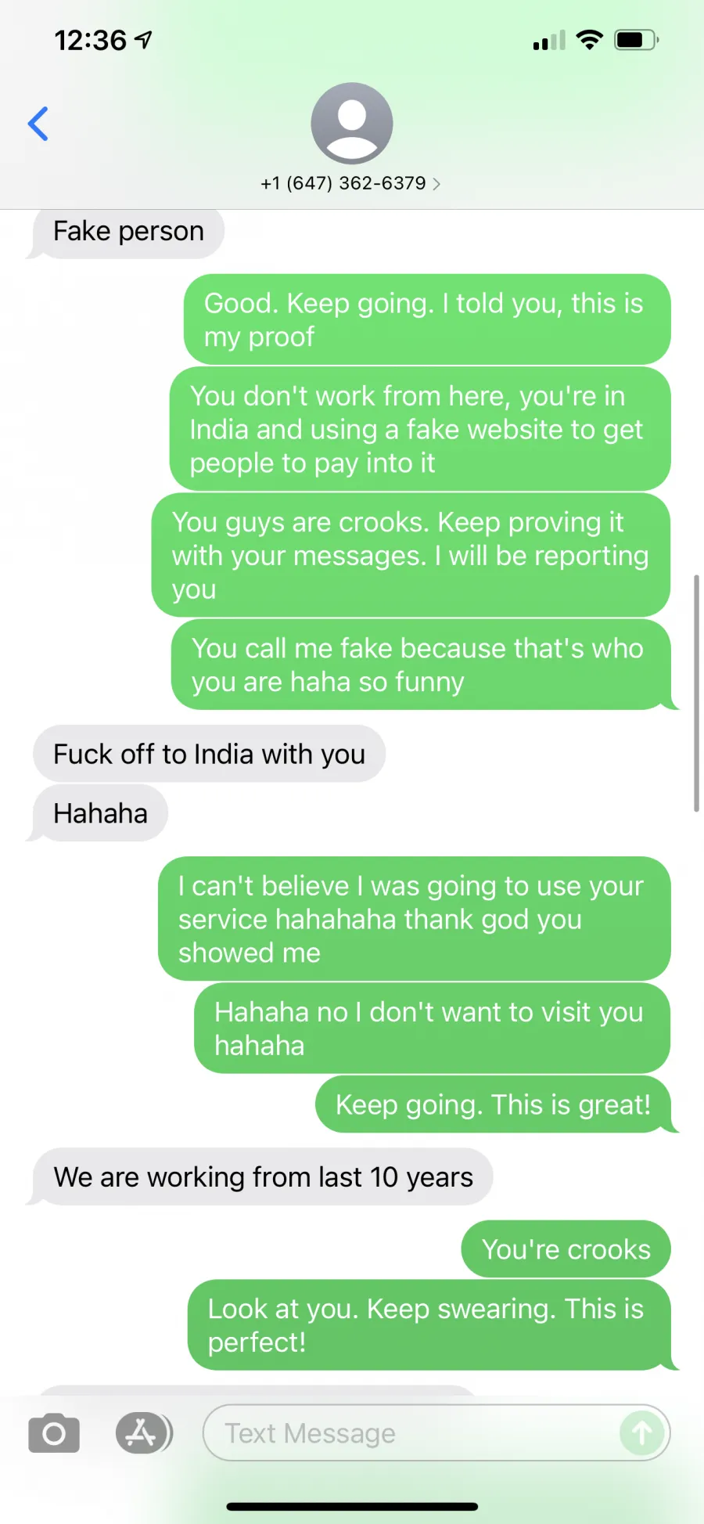Click the conversation scrollbar
The width and height of the screenshot is (704, 1524).
696,694
